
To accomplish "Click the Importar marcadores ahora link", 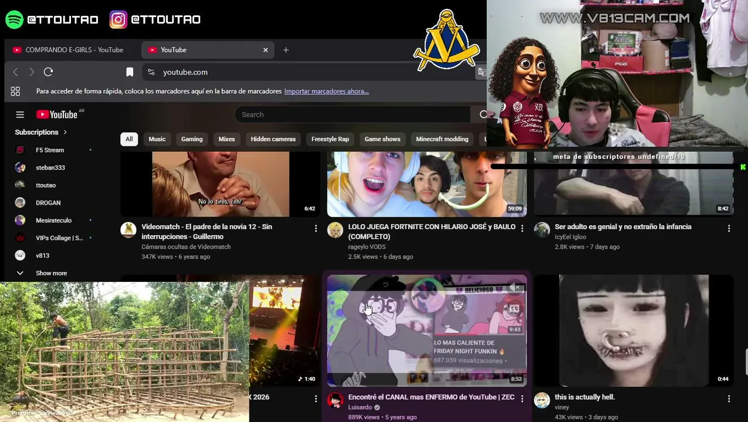I will (x=326, y=91).
